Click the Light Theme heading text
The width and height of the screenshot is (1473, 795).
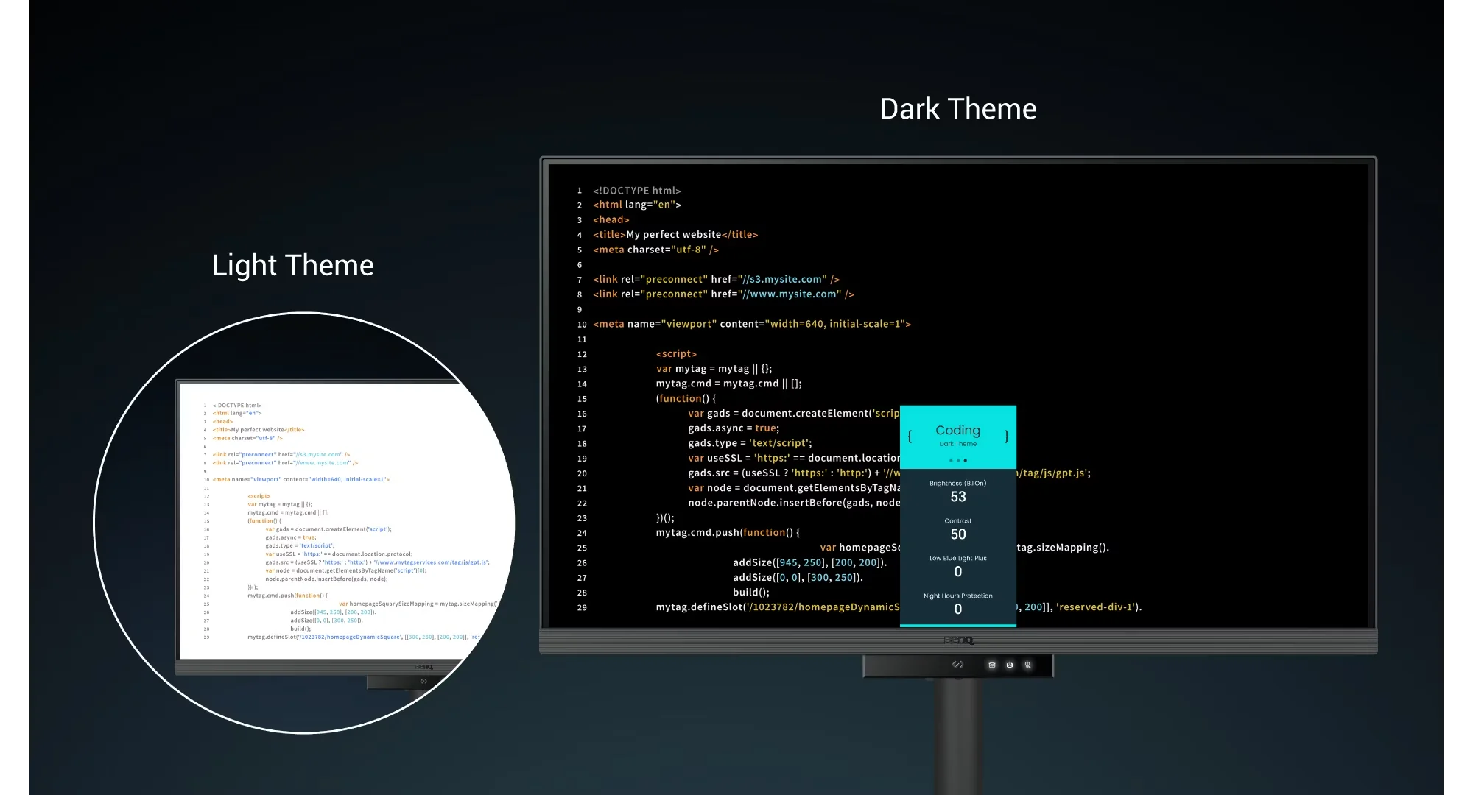(293, 266)
